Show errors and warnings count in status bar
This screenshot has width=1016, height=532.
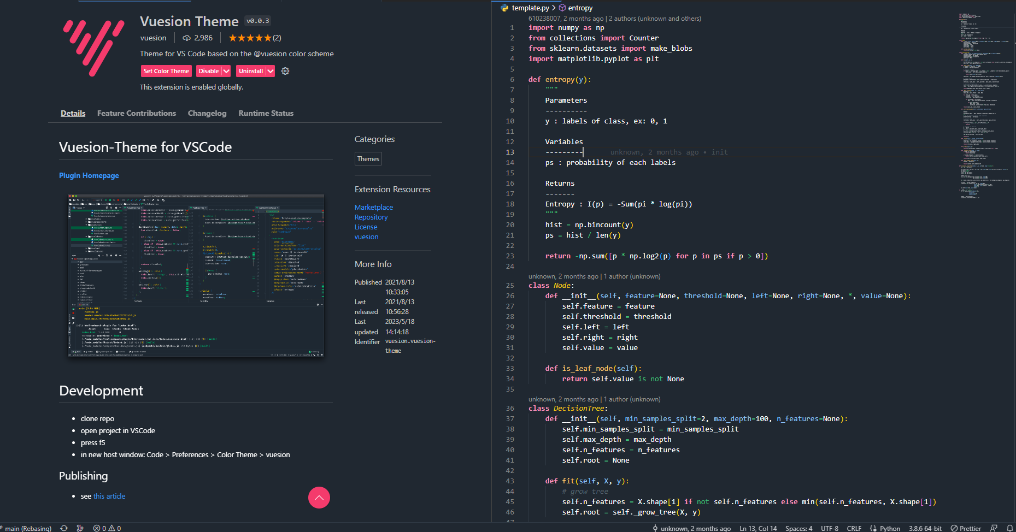(x=107, y=528)
